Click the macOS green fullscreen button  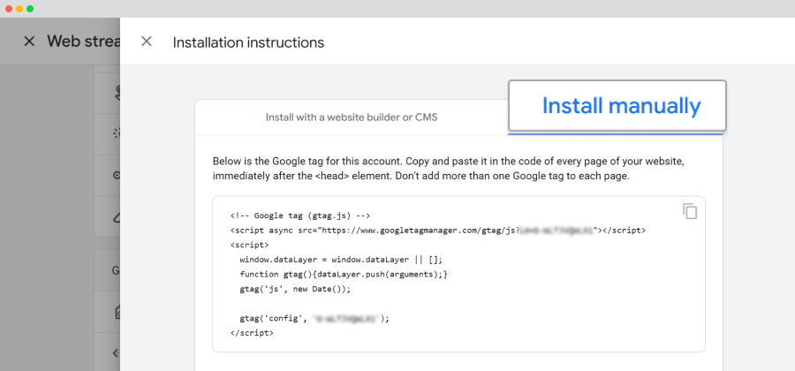tap(30, 9)
